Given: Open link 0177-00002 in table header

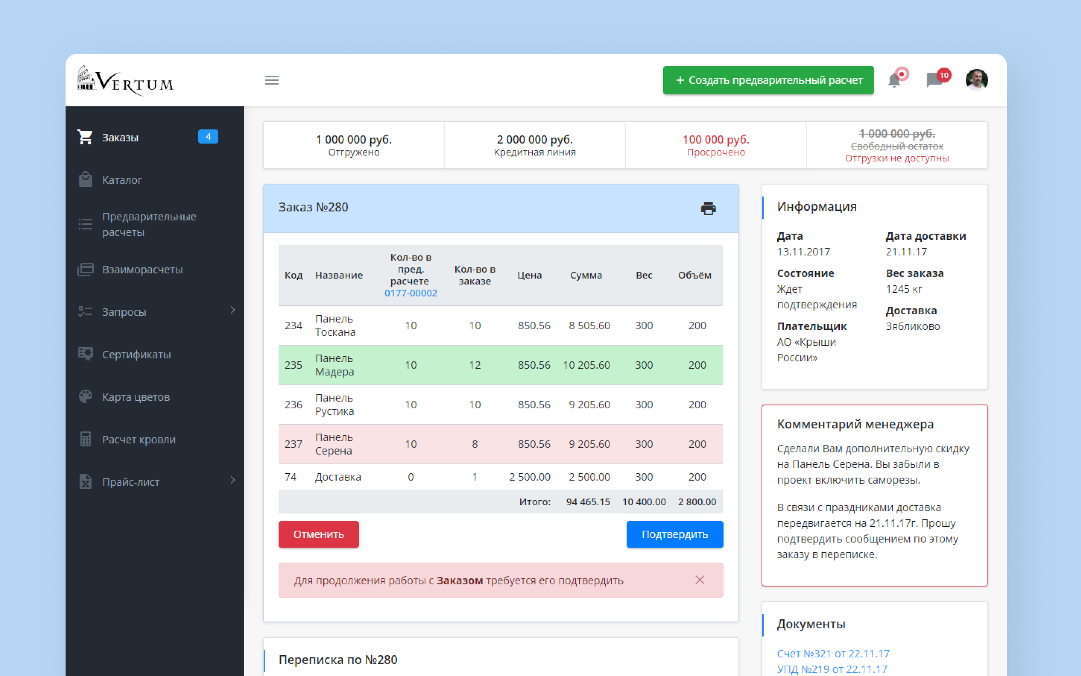Looking at the screenshot, I should 410,293.
